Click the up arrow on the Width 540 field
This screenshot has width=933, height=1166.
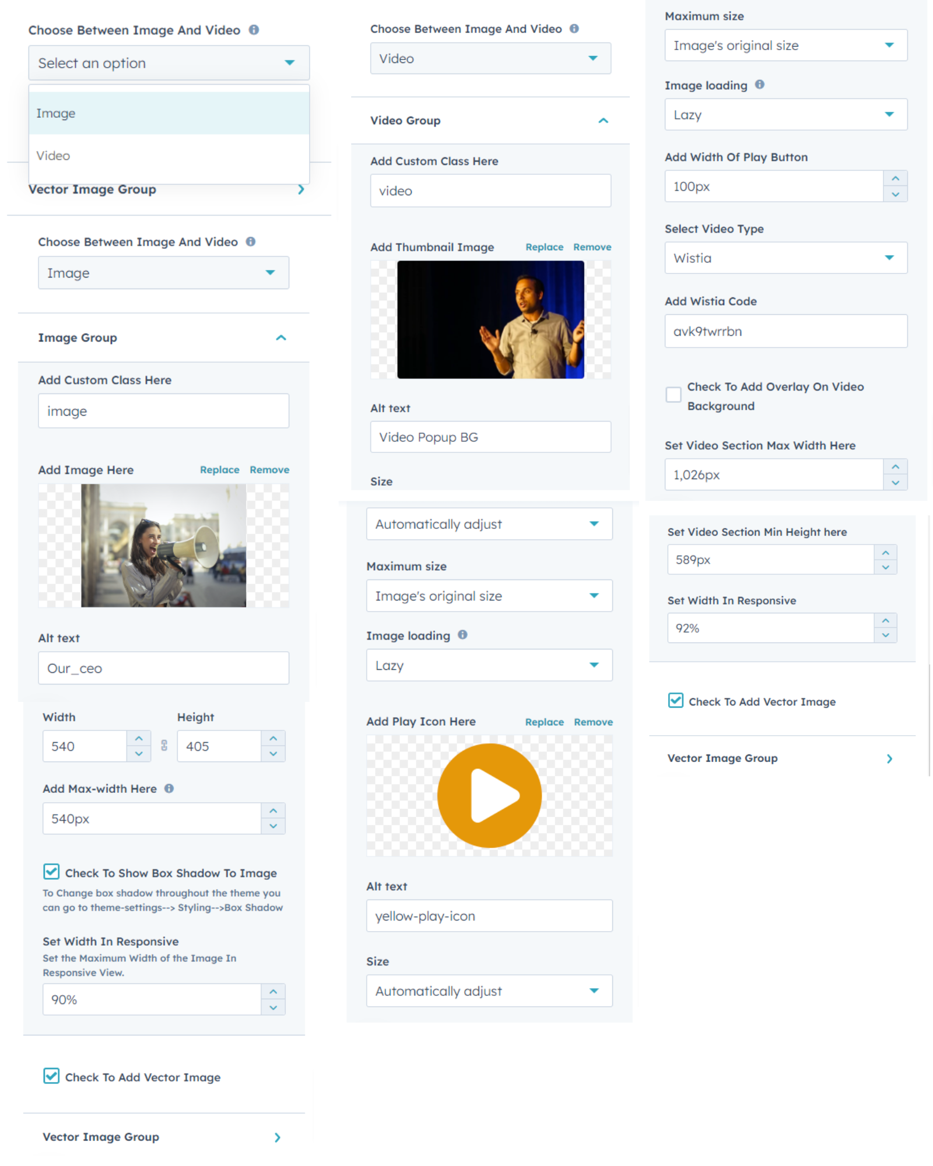(x=139, y=738)
